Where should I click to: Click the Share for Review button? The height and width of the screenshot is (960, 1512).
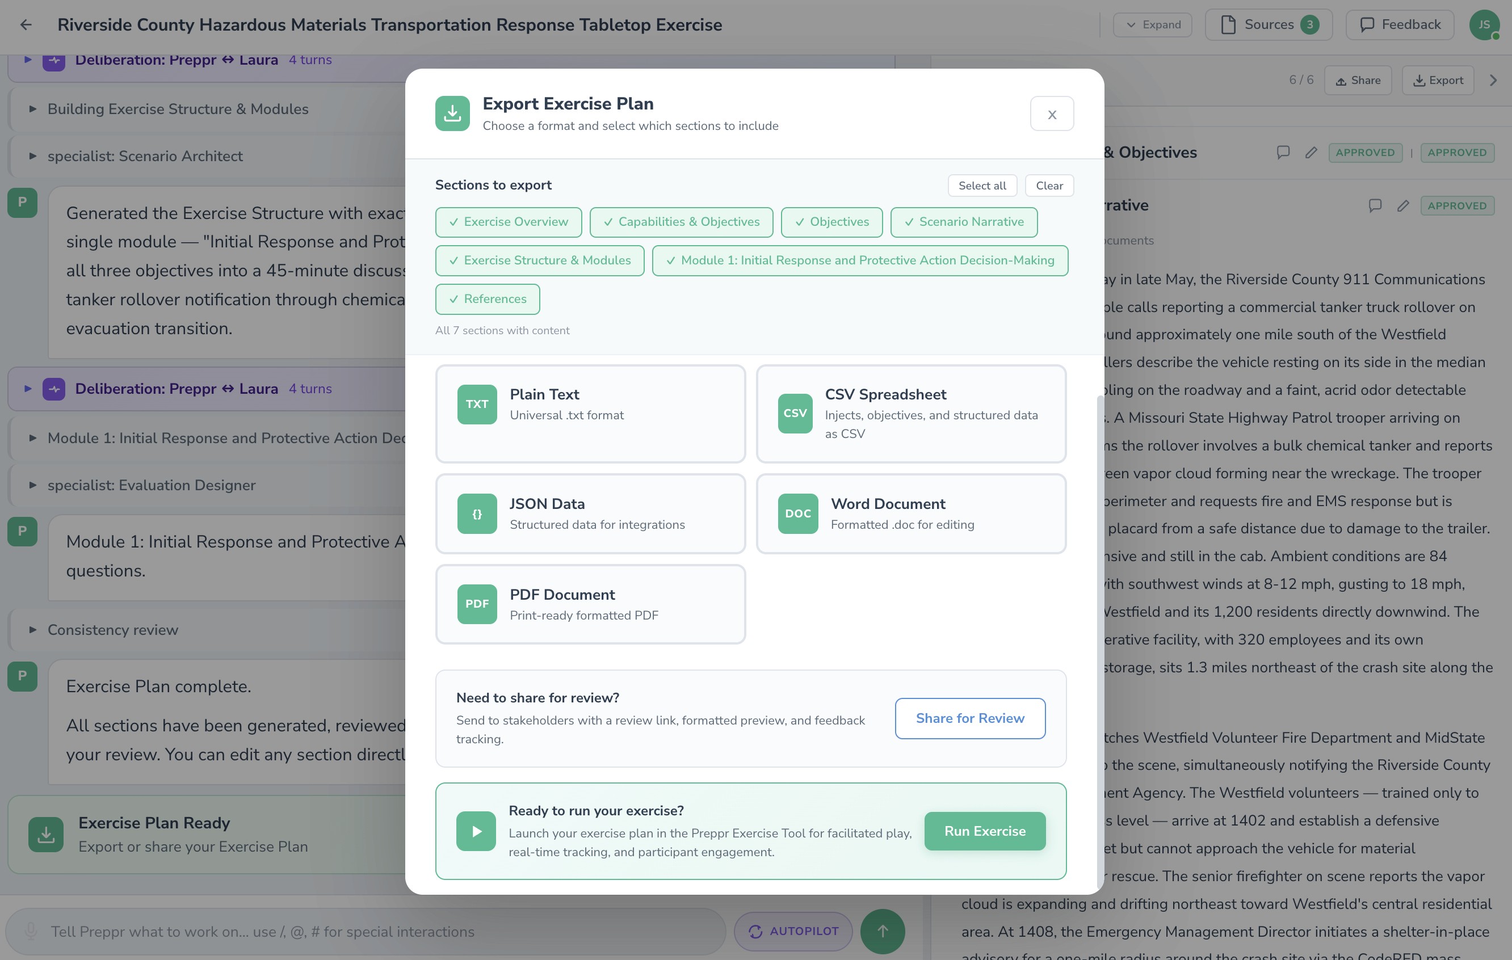click(969, 718)
